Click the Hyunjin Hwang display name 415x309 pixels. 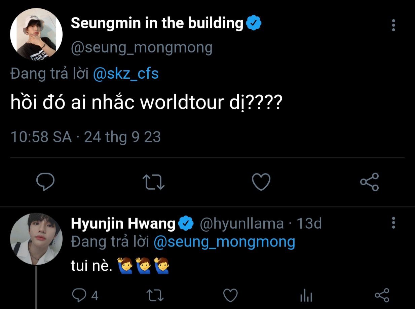pos(123,224)
